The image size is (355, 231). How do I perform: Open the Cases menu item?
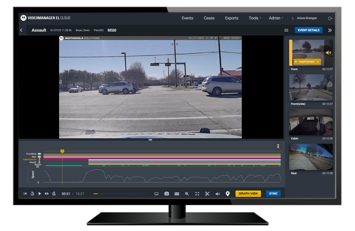209,18
